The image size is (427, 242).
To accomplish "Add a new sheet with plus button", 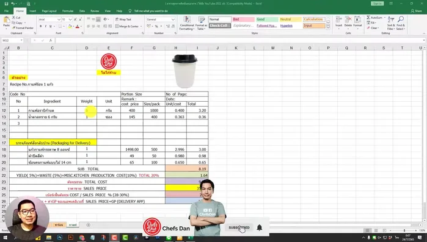I will click(88, 225).
